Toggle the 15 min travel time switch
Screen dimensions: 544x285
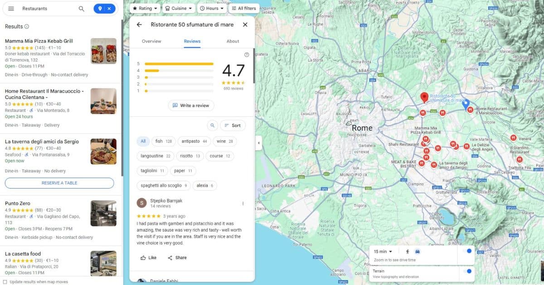tap(467, 251)
